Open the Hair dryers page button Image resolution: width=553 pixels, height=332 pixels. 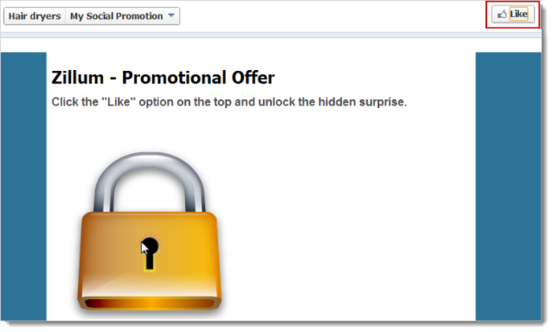(x=34, y=16)
